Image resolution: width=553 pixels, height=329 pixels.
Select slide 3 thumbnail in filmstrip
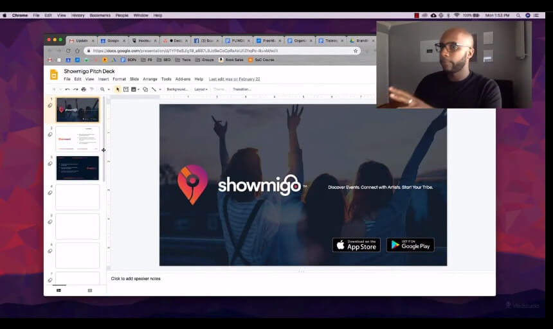(78, 168)
